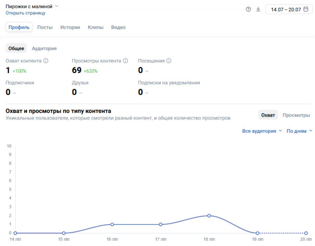Go to the Клипы tab
The width and height of the screenshot is (315, 246).
(95, 27)
